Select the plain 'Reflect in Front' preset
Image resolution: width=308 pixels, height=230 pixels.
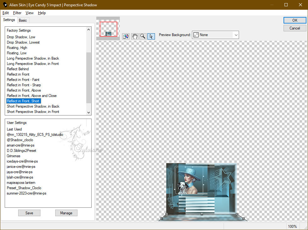click(x=18, y=74)
